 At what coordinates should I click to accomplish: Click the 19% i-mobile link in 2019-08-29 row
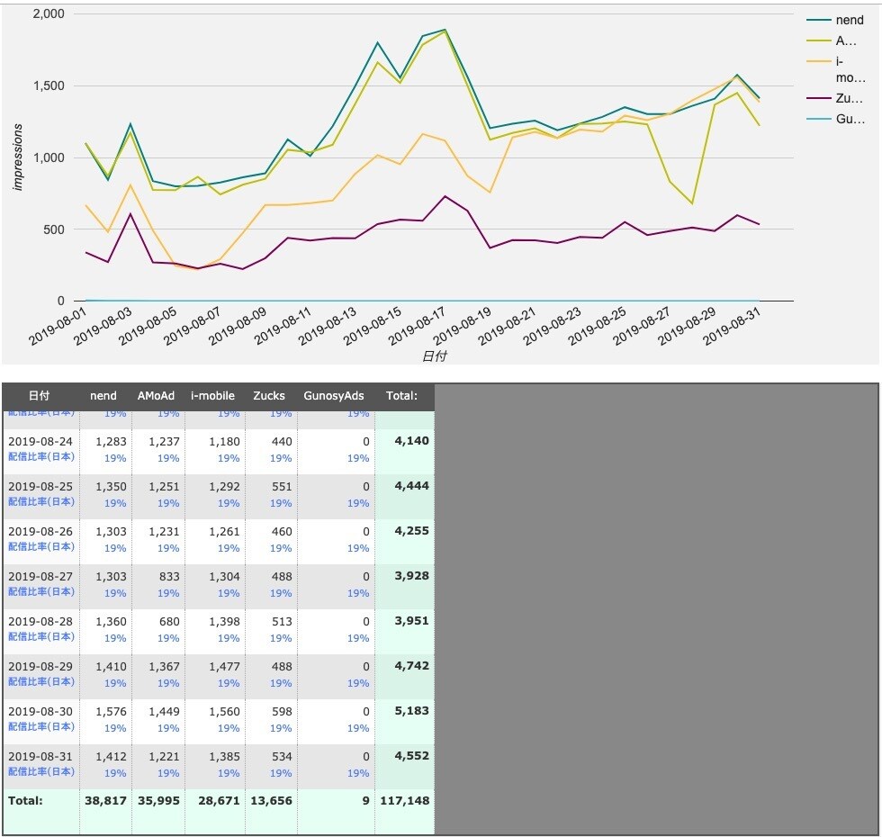229,683
